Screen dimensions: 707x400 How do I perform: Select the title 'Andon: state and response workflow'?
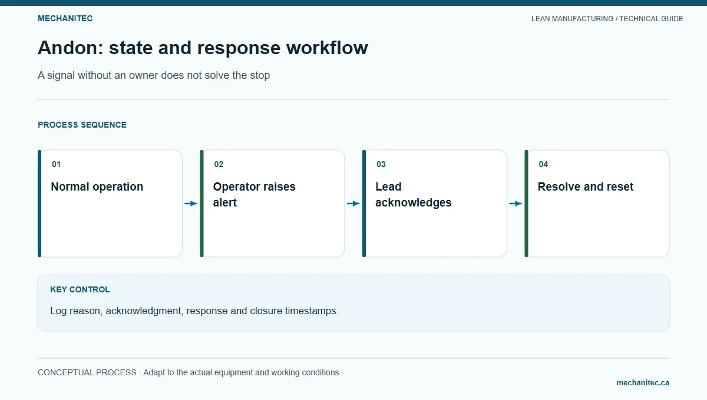203,48
